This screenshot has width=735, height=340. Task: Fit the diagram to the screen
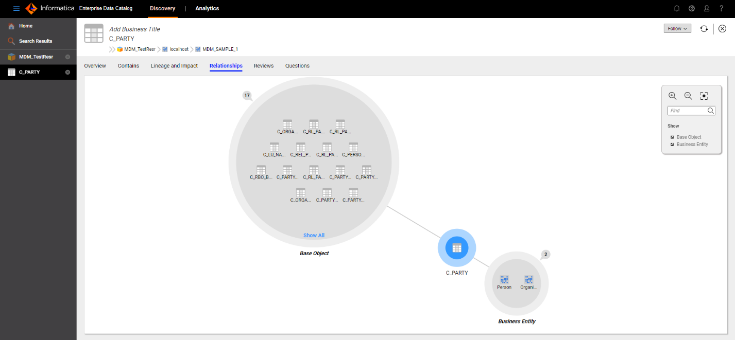point(704,96)
